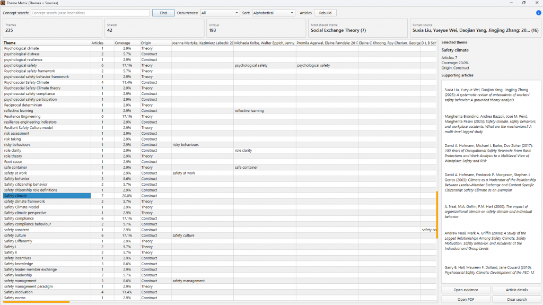Select the 'Resilience Engineering' theme row
This screenshot has height=305, width=543.
[x=47, y=117]
